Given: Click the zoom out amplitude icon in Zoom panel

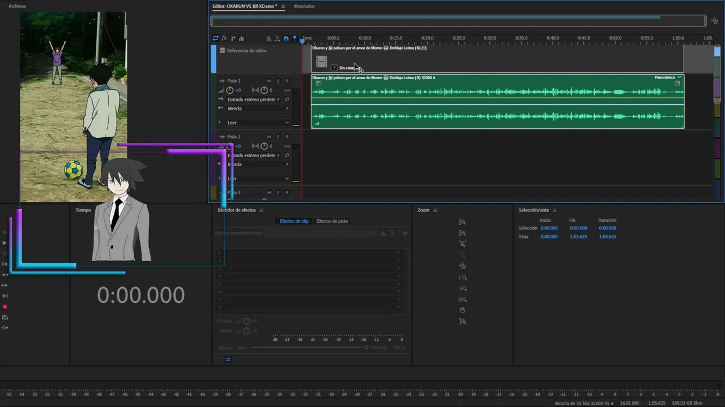Looking at the screenshot, I should pyautogui.click(x=463, y=233).
